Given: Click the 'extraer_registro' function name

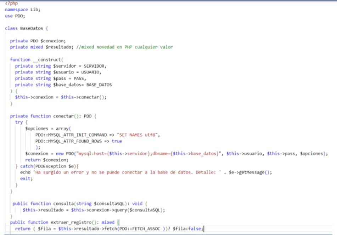Looking at the screenshot, I should 71,223.
